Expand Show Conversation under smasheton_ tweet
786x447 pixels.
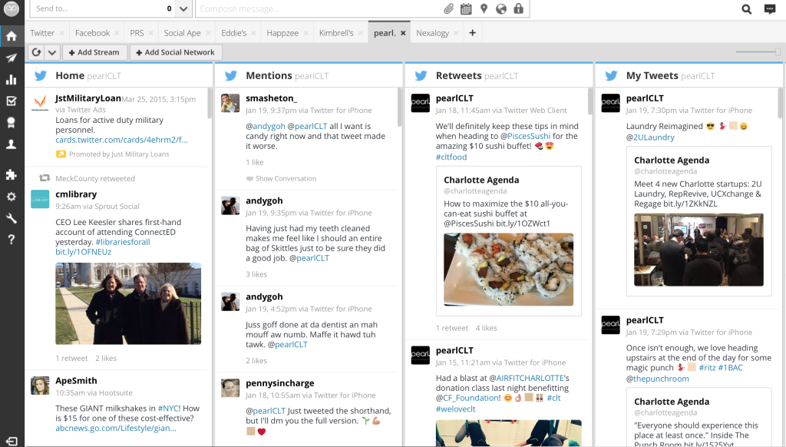click(x=281, y=179)
